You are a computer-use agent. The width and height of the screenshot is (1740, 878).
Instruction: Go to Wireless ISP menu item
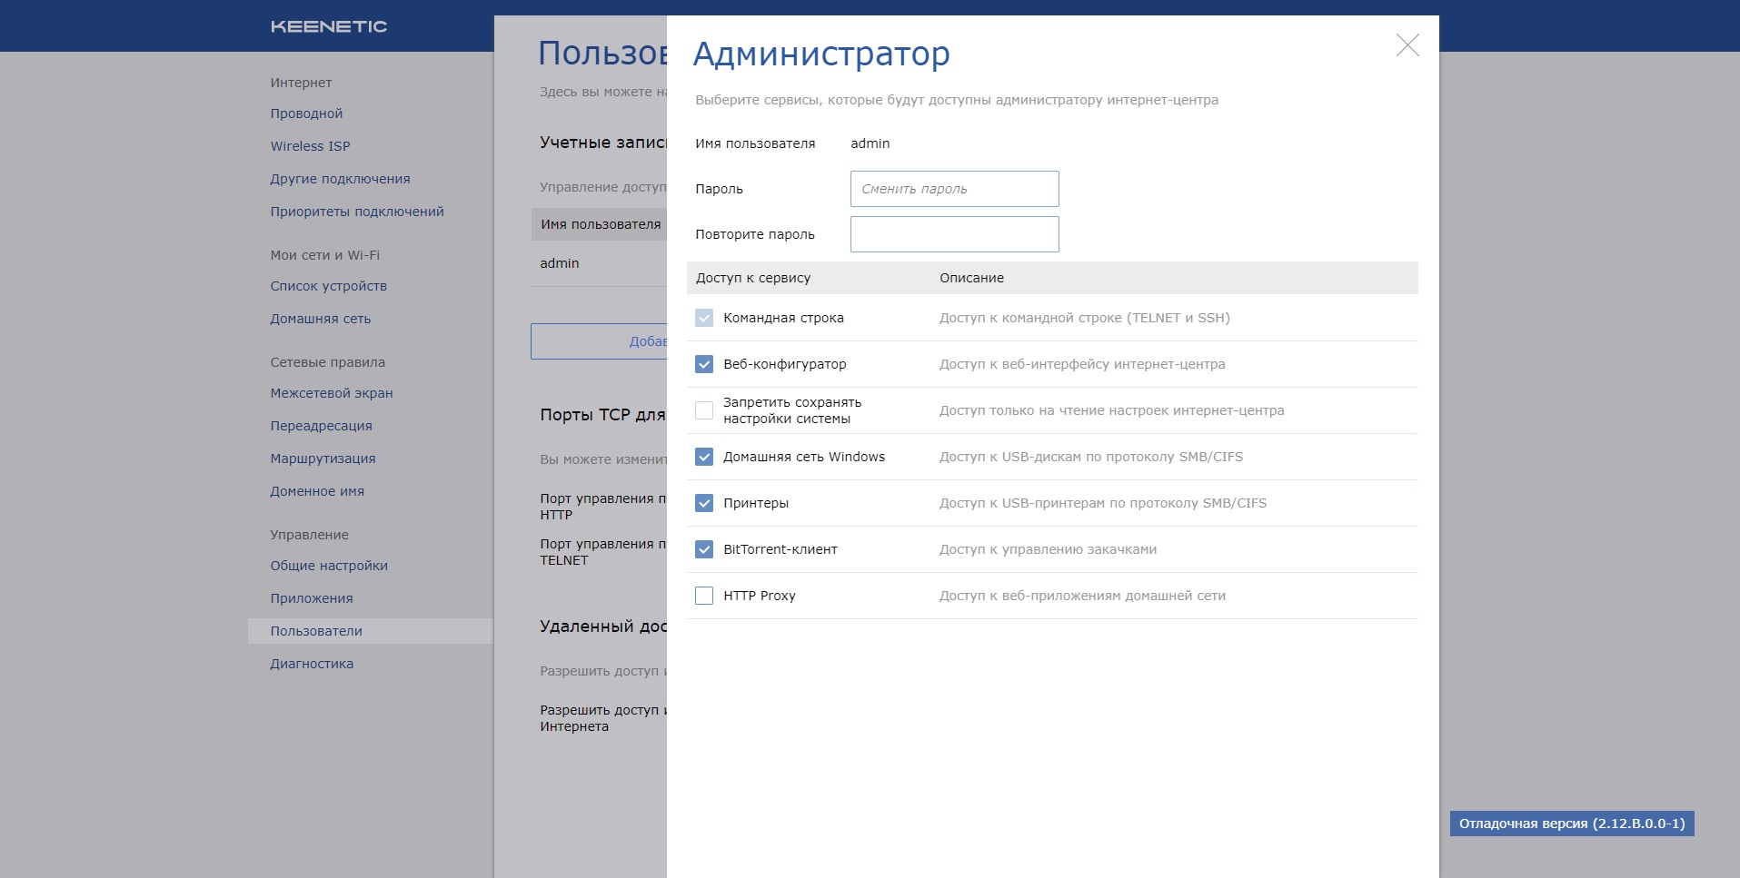(310, 146)
